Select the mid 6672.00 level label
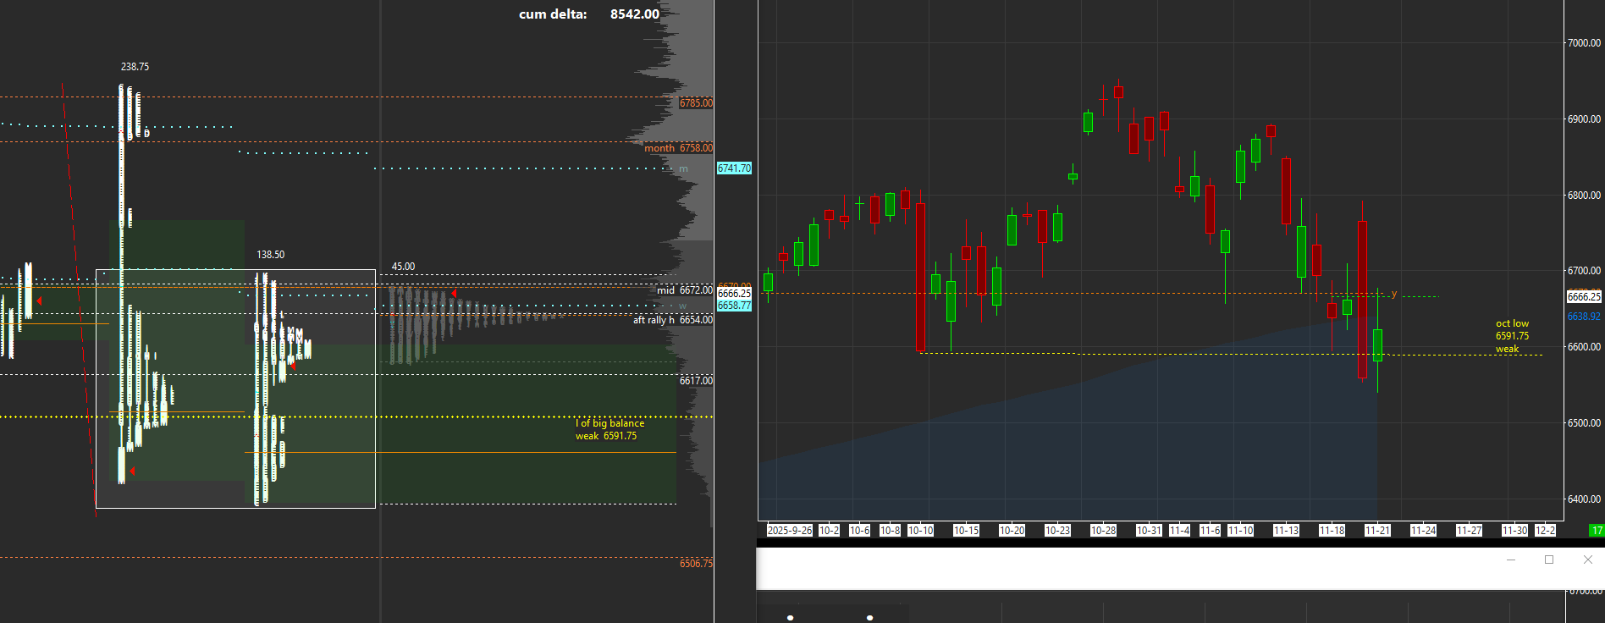Viewport: 1605px width, 623px height. click(x=685, y=290)
